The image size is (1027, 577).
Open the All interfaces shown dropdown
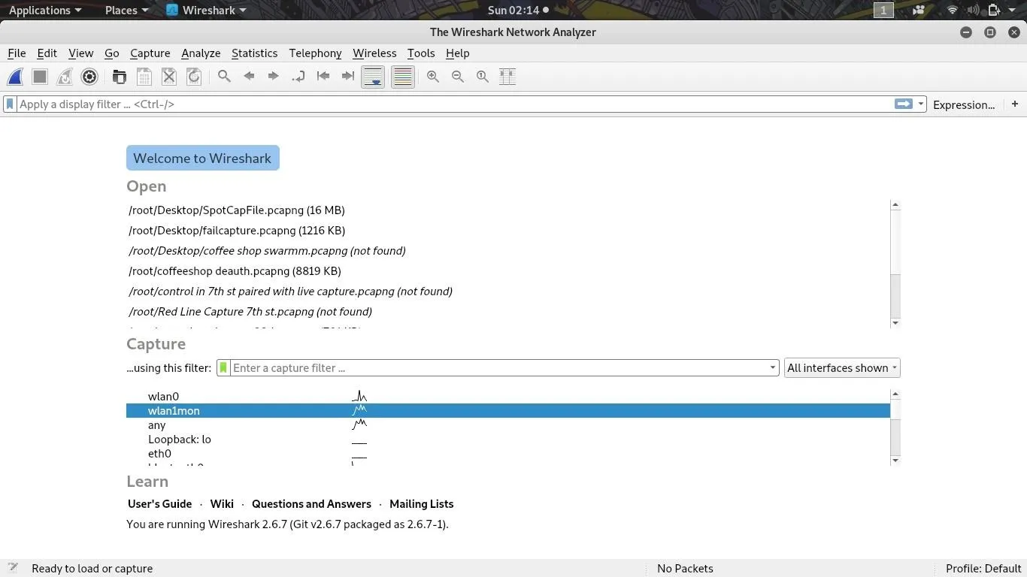click(842, 368)
